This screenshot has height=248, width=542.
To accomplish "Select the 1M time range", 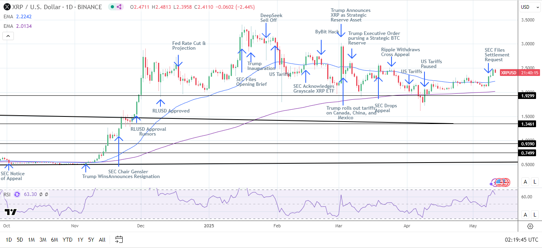I will (31, 240).
